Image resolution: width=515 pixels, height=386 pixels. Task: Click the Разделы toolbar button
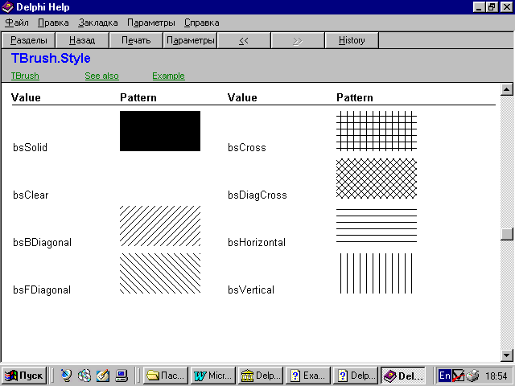tap(28, 40)
